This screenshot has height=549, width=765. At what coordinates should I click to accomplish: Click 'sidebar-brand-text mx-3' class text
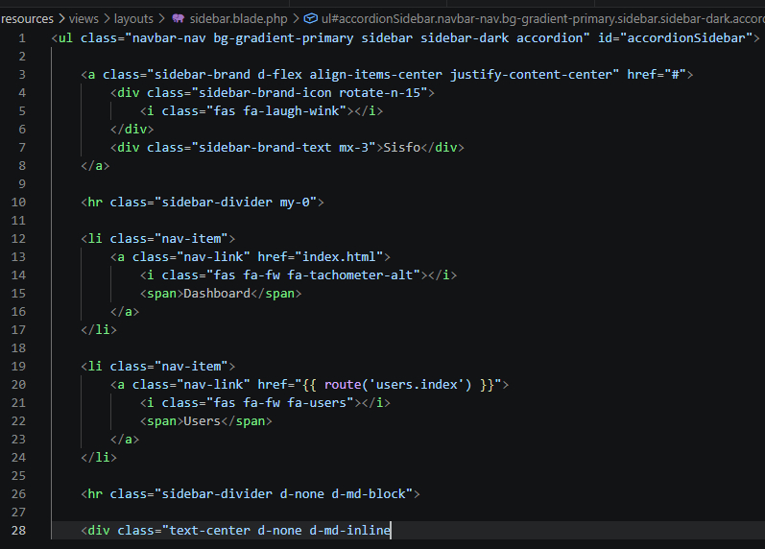283,148
